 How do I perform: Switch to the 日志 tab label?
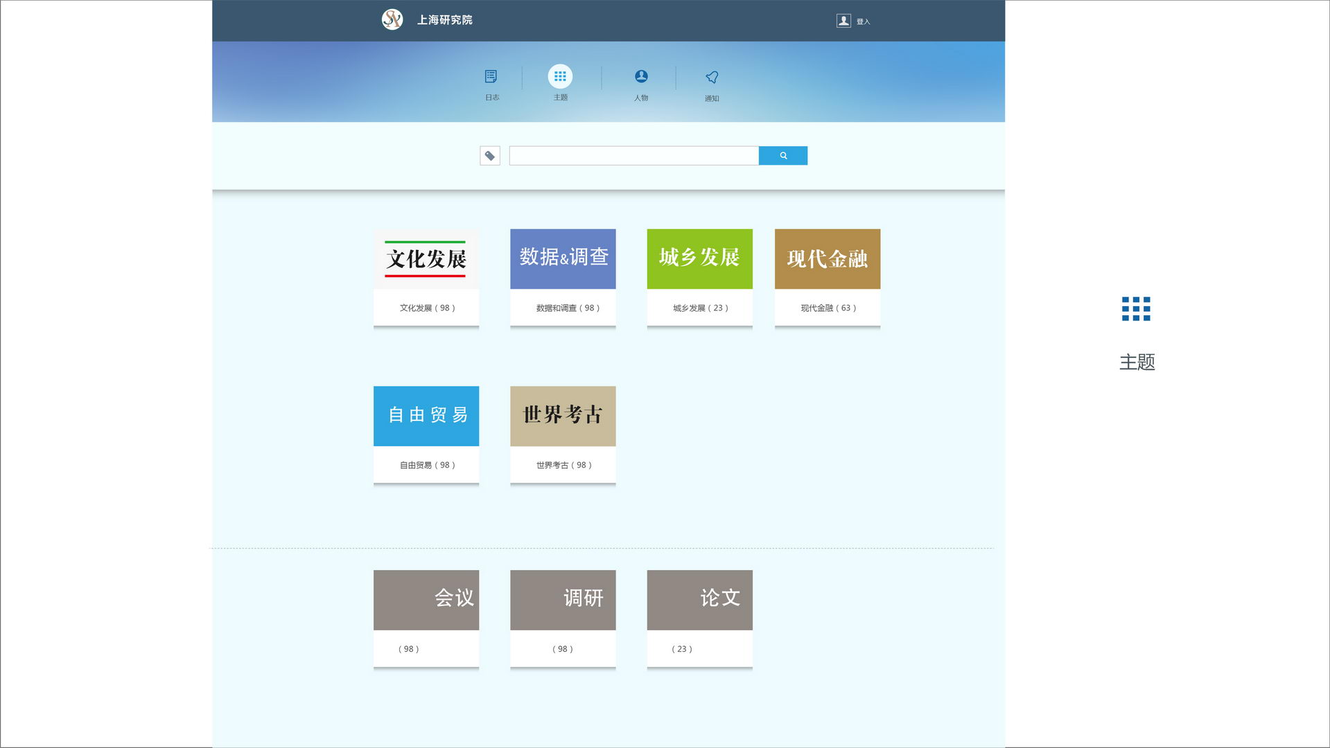click(x=492, y=98)
